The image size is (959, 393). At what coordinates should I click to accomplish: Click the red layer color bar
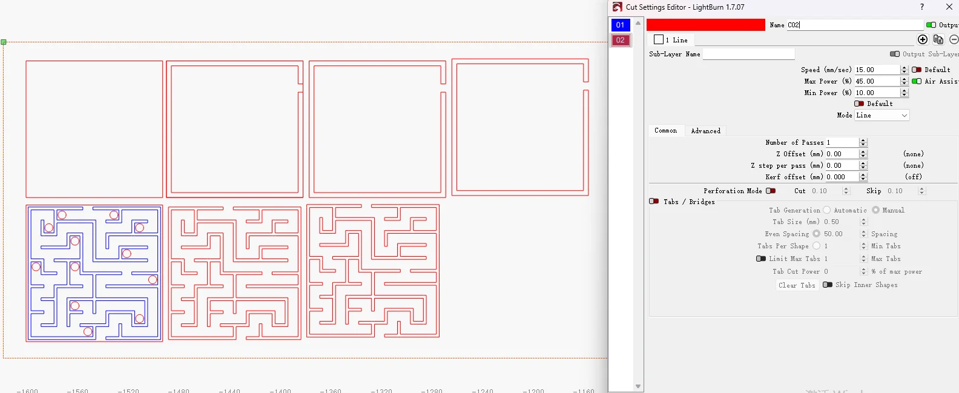pos(705,25)
